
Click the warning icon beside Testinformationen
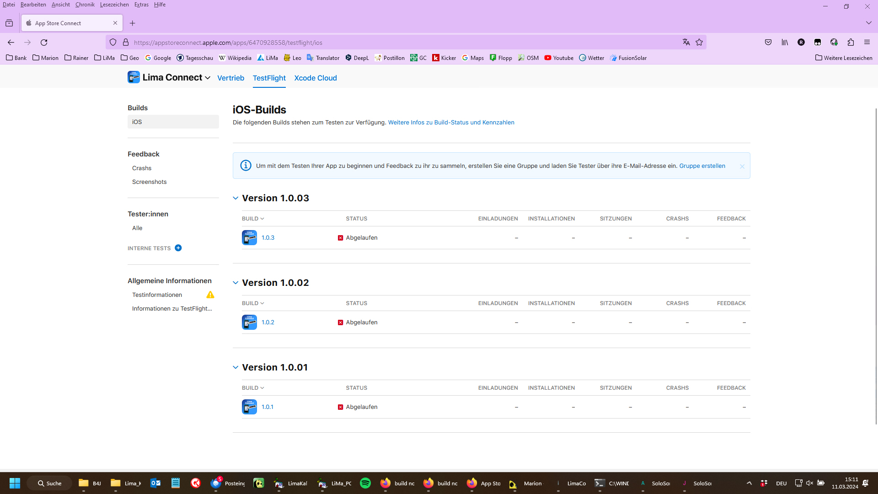(210, 295)
